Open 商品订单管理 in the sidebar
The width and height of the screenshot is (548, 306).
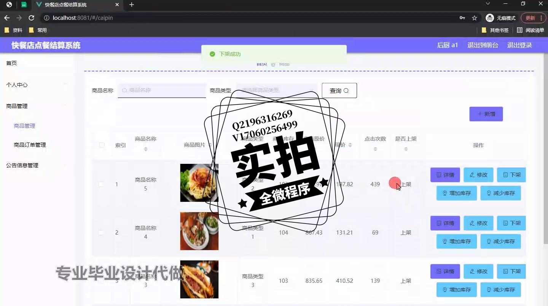click(30, 145)
